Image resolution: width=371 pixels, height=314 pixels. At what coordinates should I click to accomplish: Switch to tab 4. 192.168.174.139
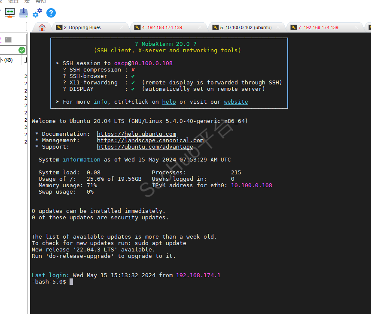coord(162,27)
